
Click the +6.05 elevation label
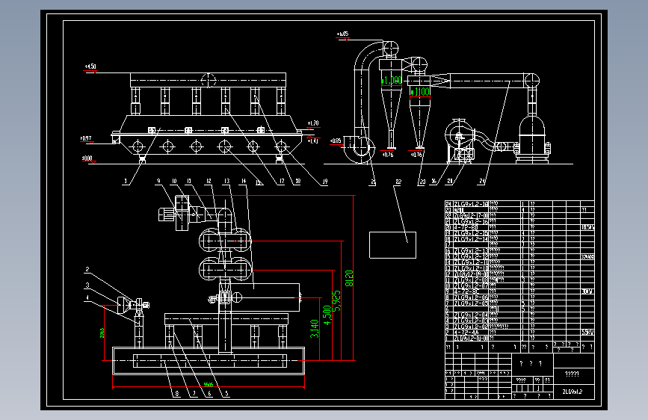[x=342, y=34]
